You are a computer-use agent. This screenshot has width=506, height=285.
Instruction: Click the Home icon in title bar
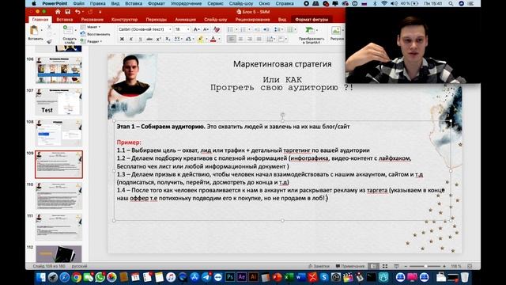(58, 12)
